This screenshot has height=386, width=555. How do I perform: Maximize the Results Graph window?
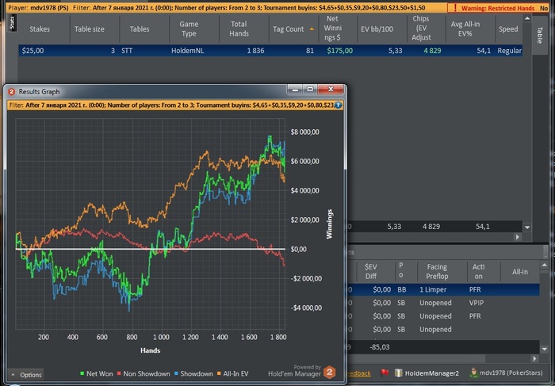[x=310, y=89]
